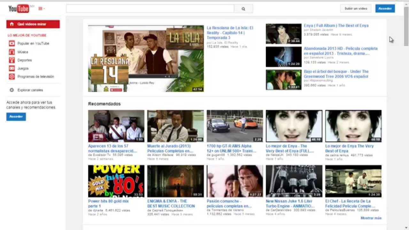Expand the guide menu next to the logo
This screenshot has width=409, height=230.
tap(42, 9)
